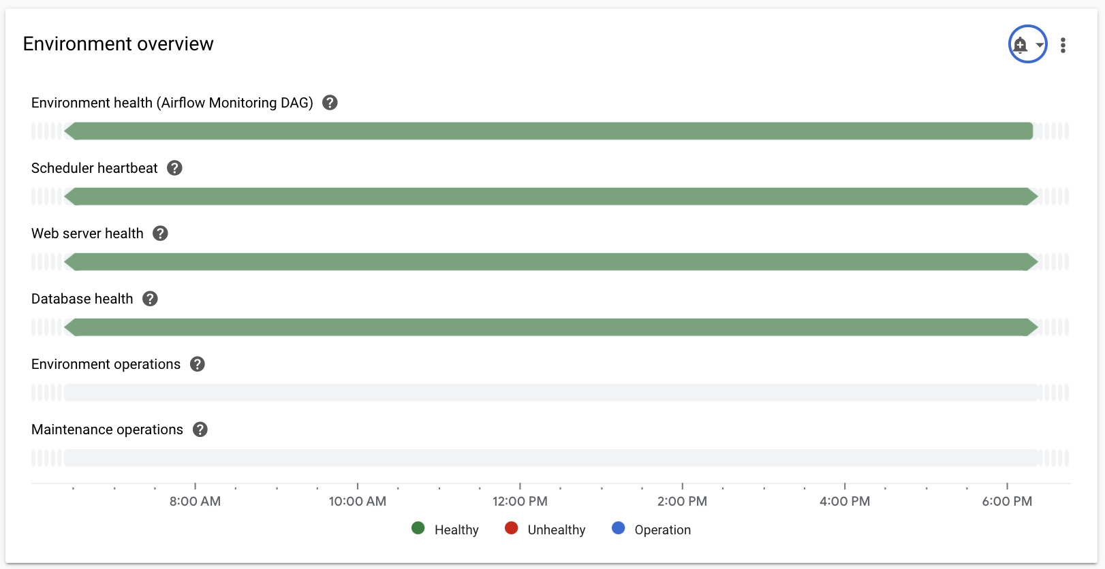Click help icon beside Environment health

tap(330, 103)
